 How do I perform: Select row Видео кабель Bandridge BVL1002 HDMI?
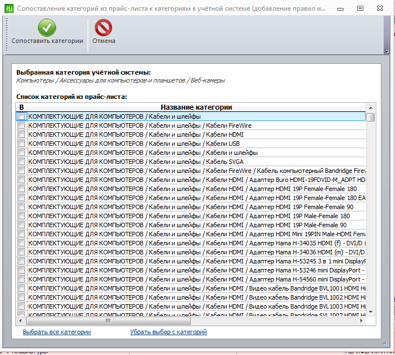pos(196,297)
